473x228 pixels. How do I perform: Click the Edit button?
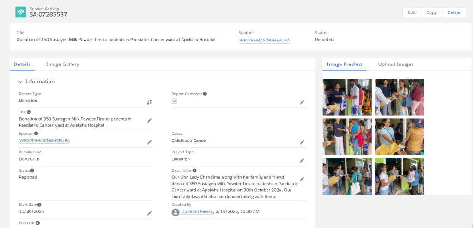tap(412, 12)
